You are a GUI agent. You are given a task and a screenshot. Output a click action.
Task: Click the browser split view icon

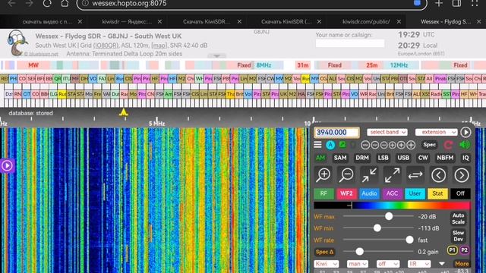(x=456, y=3)
